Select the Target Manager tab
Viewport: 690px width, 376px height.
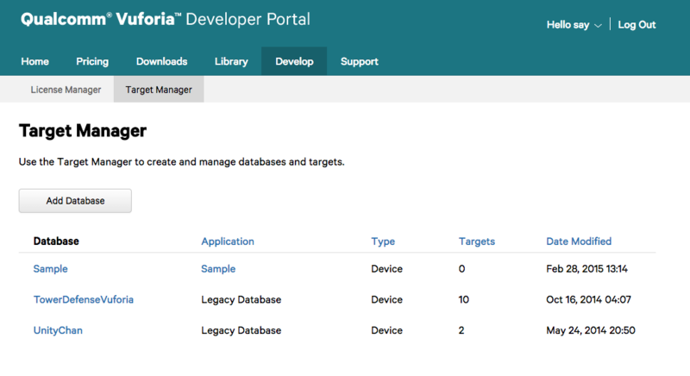pyautogui.click(x=159, y=90)
